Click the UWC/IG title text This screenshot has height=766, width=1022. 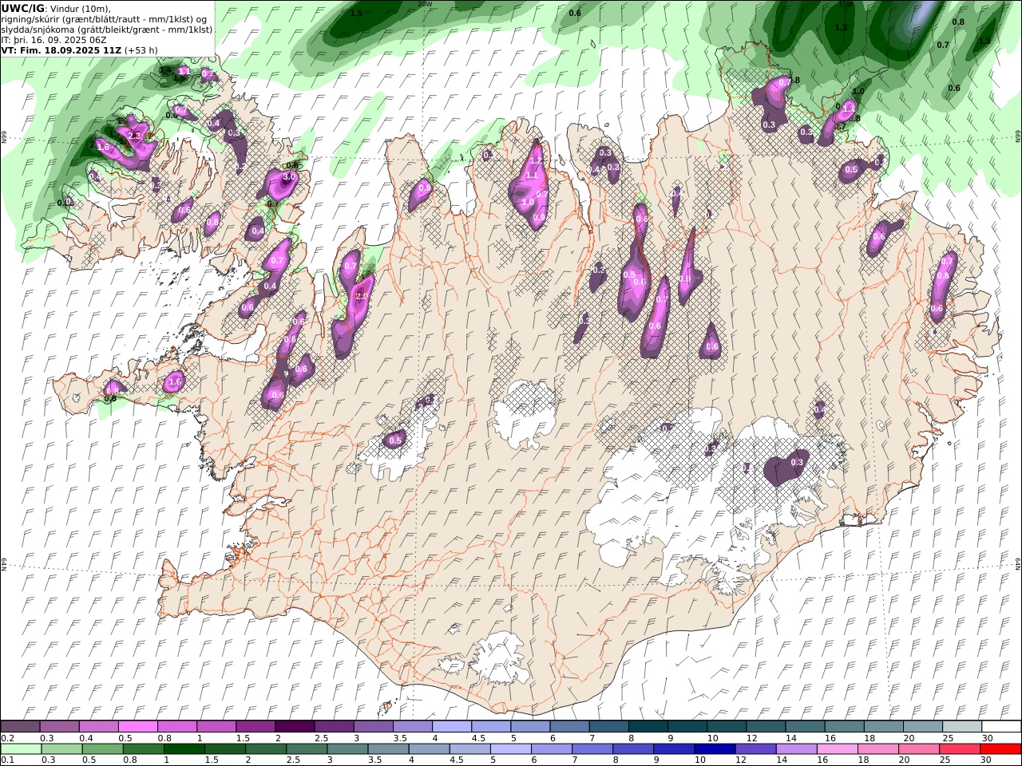click(23, 8)
